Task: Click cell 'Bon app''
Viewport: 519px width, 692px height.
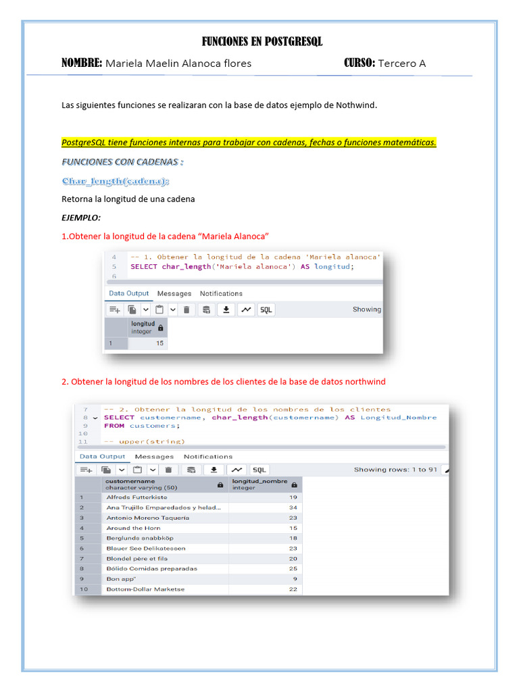Action: click(165, 579)
